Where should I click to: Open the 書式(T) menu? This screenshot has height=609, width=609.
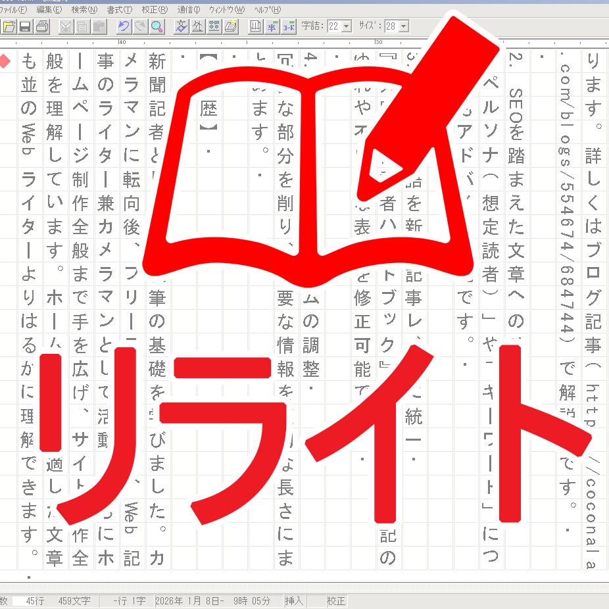click(120, 10)
